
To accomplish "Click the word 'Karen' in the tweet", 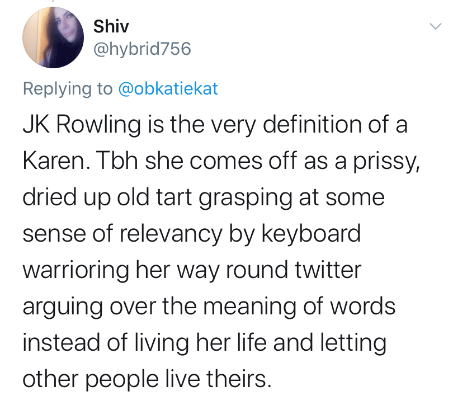I will (x=53, y=161).
